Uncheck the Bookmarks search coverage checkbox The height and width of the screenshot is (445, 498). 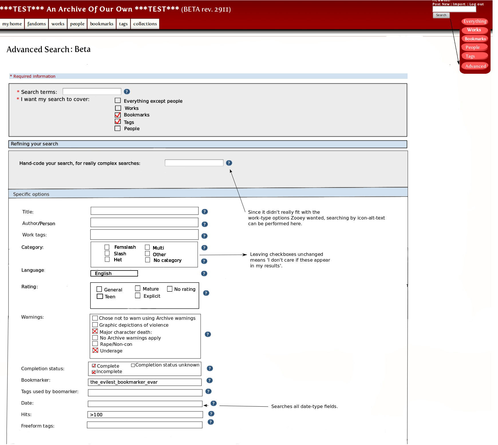point(118,115)
